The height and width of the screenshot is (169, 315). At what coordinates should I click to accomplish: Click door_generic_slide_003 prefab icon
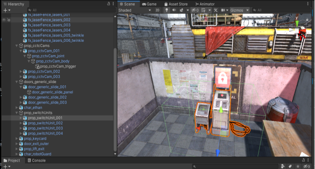point(25,103)
